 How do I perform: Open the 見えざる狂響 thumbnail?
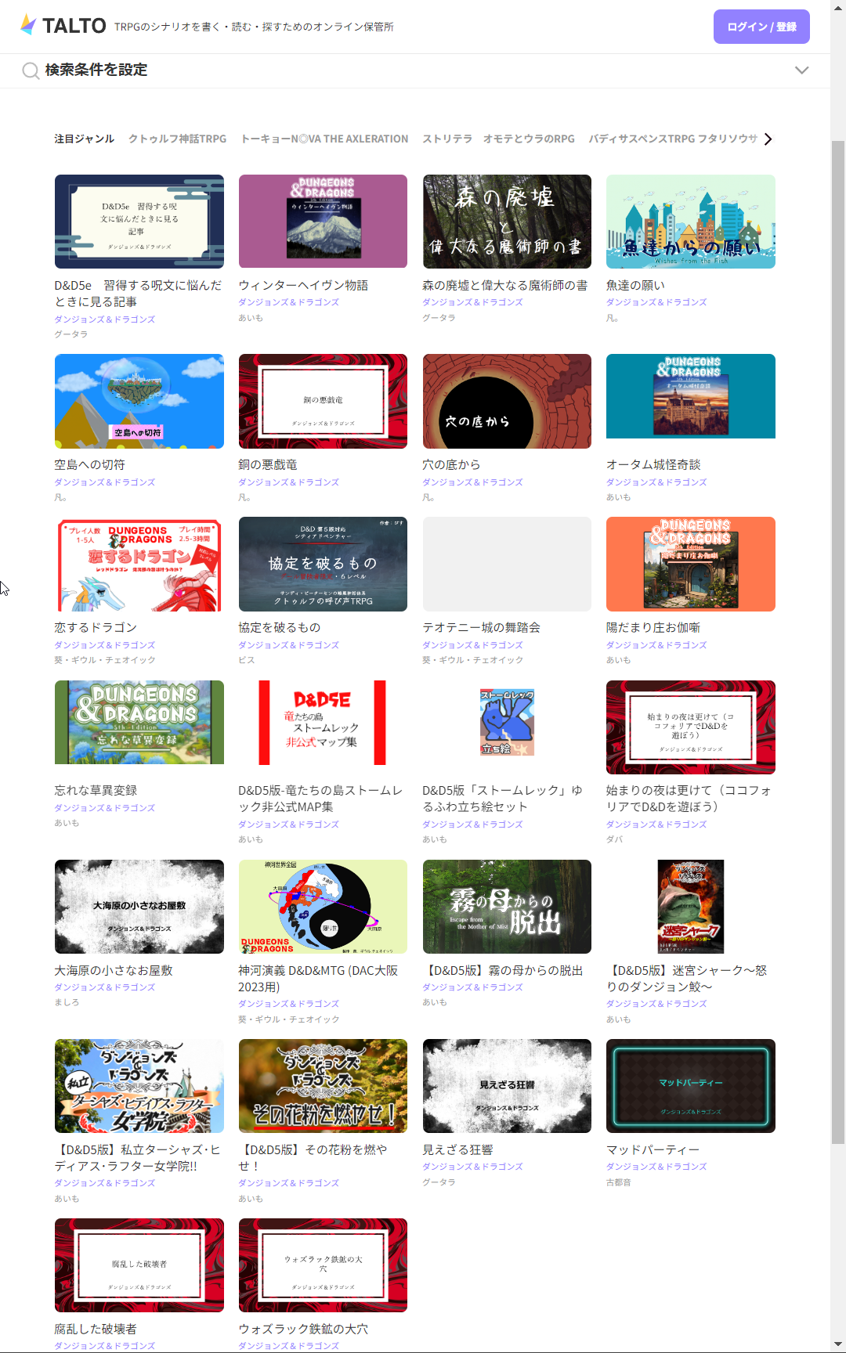507,1086
